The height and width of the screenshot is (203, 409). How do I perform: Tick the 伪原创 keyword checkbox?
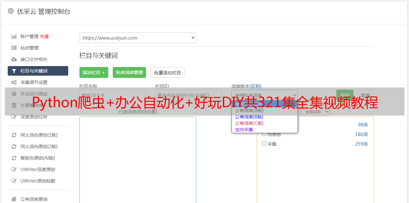(264, 134)
